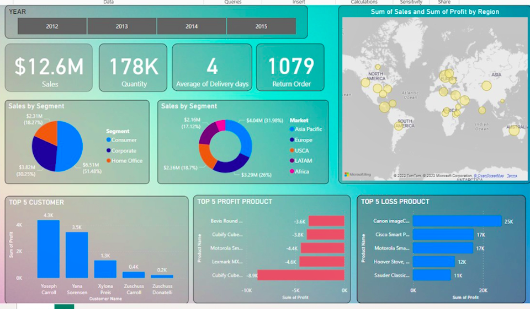Click the Europe market legend dot
Image resolution: width=530 pixels, height=309 pixels.
point(292,140)
